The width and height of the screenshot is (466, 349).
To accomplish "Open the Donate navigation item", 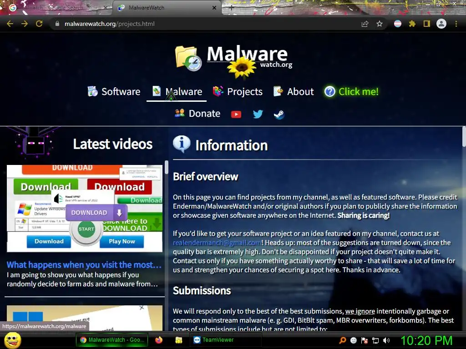I will (198, 113).
